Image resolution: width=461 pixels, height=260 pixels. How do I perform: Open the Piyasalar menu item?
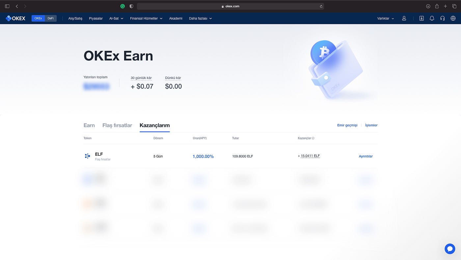96,18
